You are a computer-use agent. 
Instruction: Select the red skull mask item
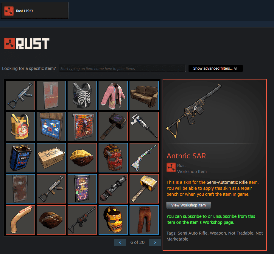click(113, 158)
